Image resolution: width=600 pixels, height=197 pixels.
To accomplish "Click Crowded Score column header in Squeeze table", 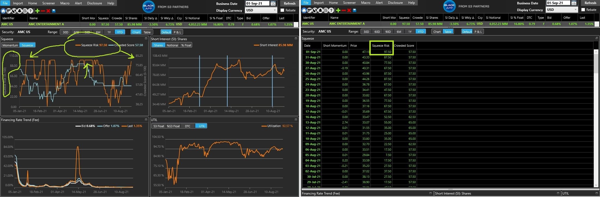I will 404,46.
